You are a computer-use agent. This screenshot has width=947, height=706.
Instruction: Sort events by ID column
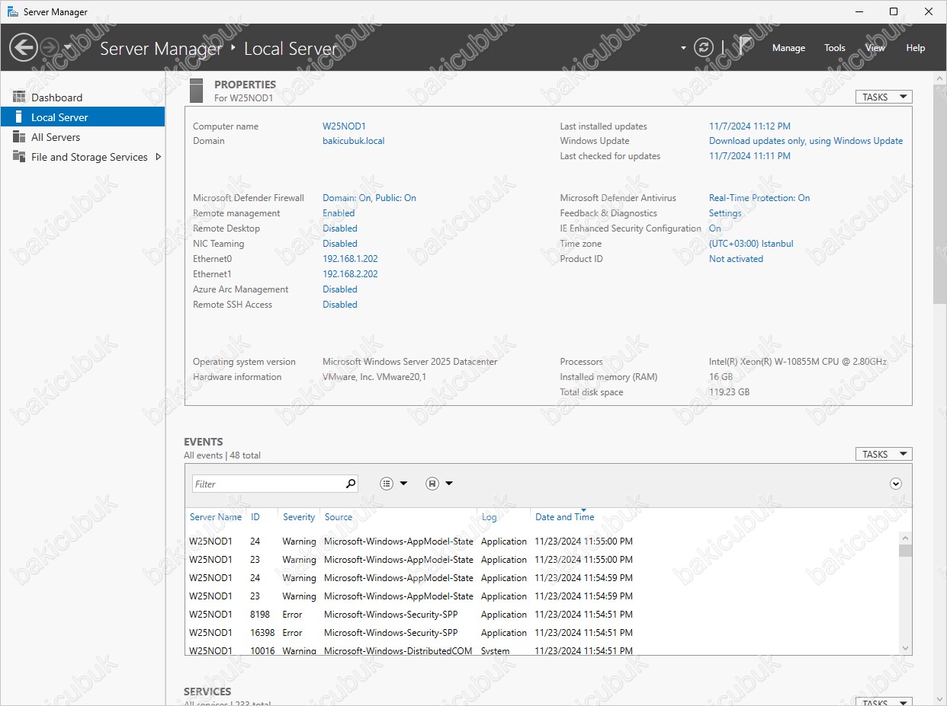[x=255, y=517]
